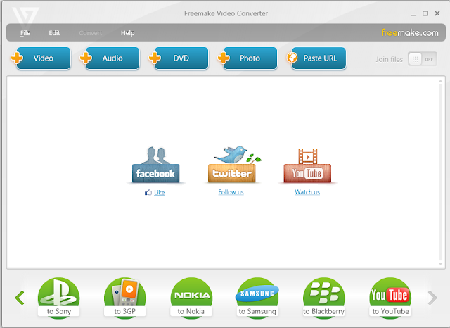Toggle the Join files switch

(422, 59)
